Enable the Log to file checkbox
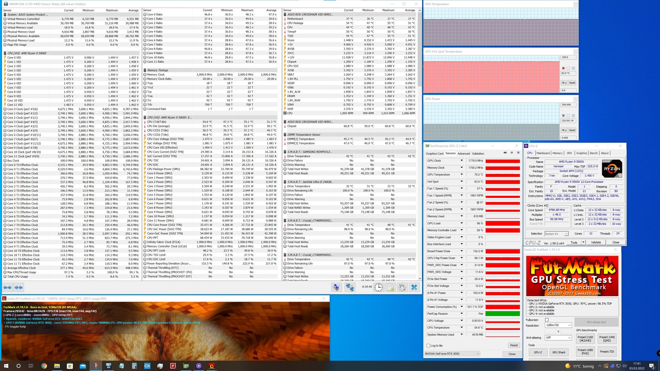This screenshot has height=371, width=660. click(428, 346)
